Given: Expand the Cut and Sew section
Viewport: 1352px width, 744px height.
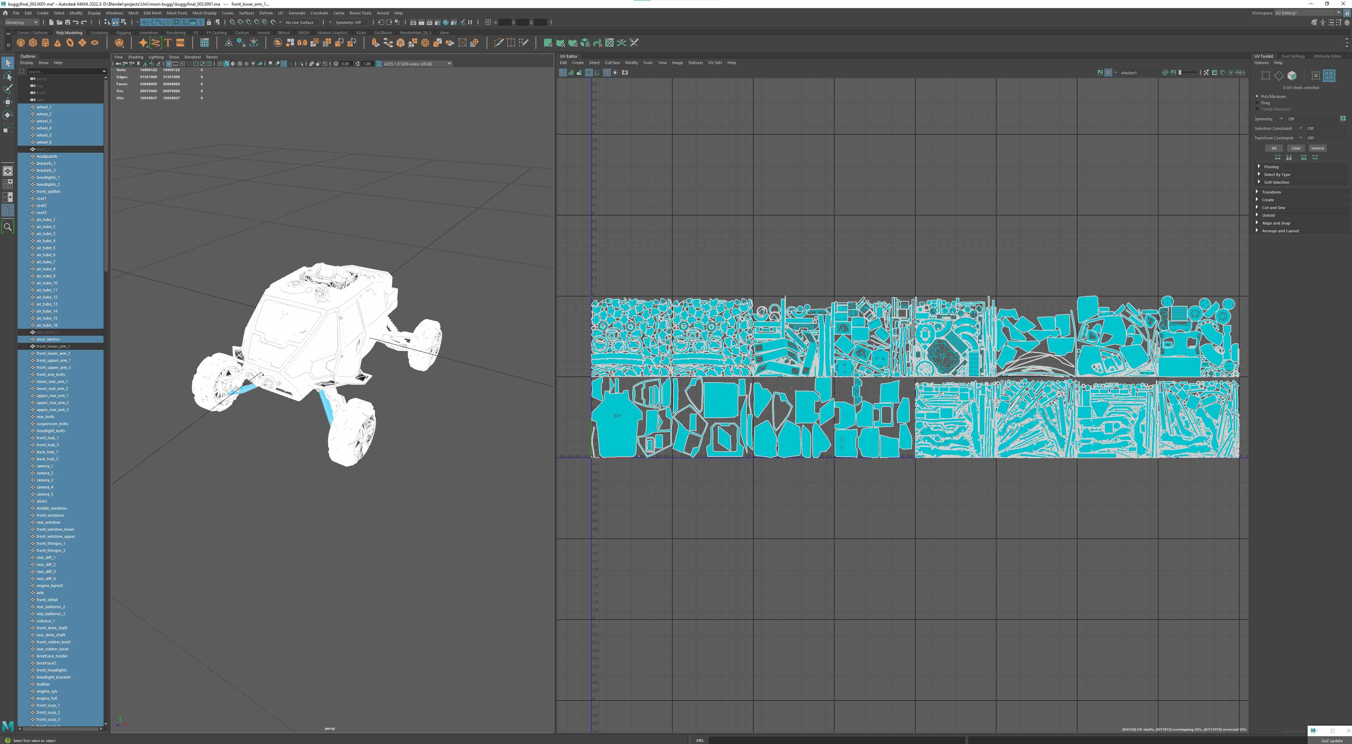Looking at the screenshot, I should tap(1273, 207).
